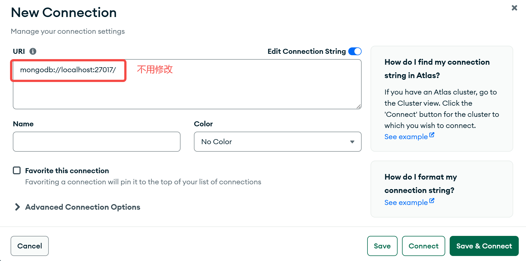Grab the URI textarea resize handle

coord(359,106)
